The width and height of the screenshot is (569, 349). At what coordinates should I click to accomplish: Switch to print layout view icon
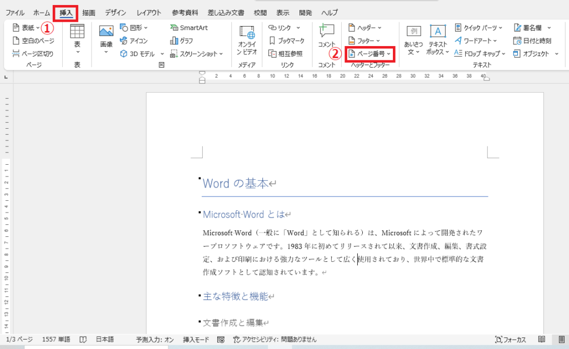pos(561,340)
